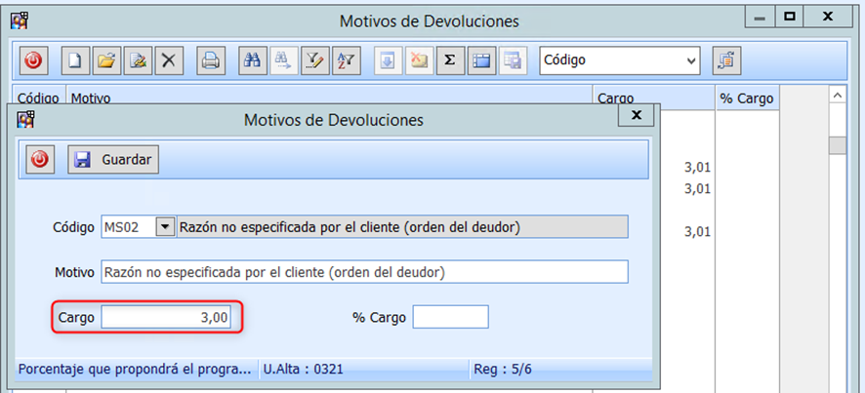The image size is (865, 393).
Task: Click the A-Z sort filter icon
Action: (346, 60)
